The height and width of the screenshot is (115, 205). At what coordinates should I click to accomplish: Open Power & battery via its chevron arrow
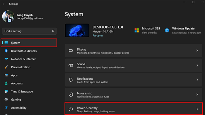(x=197, y=109)
